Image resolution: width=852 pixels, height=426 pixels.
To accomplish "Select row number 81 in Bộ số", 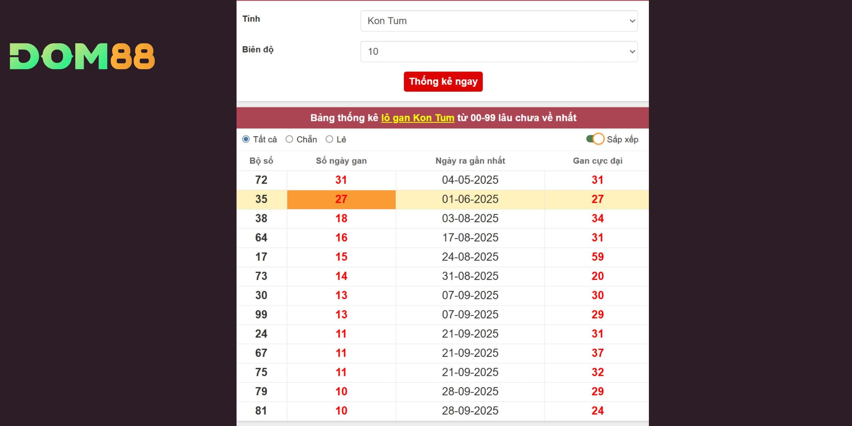I will click(261, 411).
